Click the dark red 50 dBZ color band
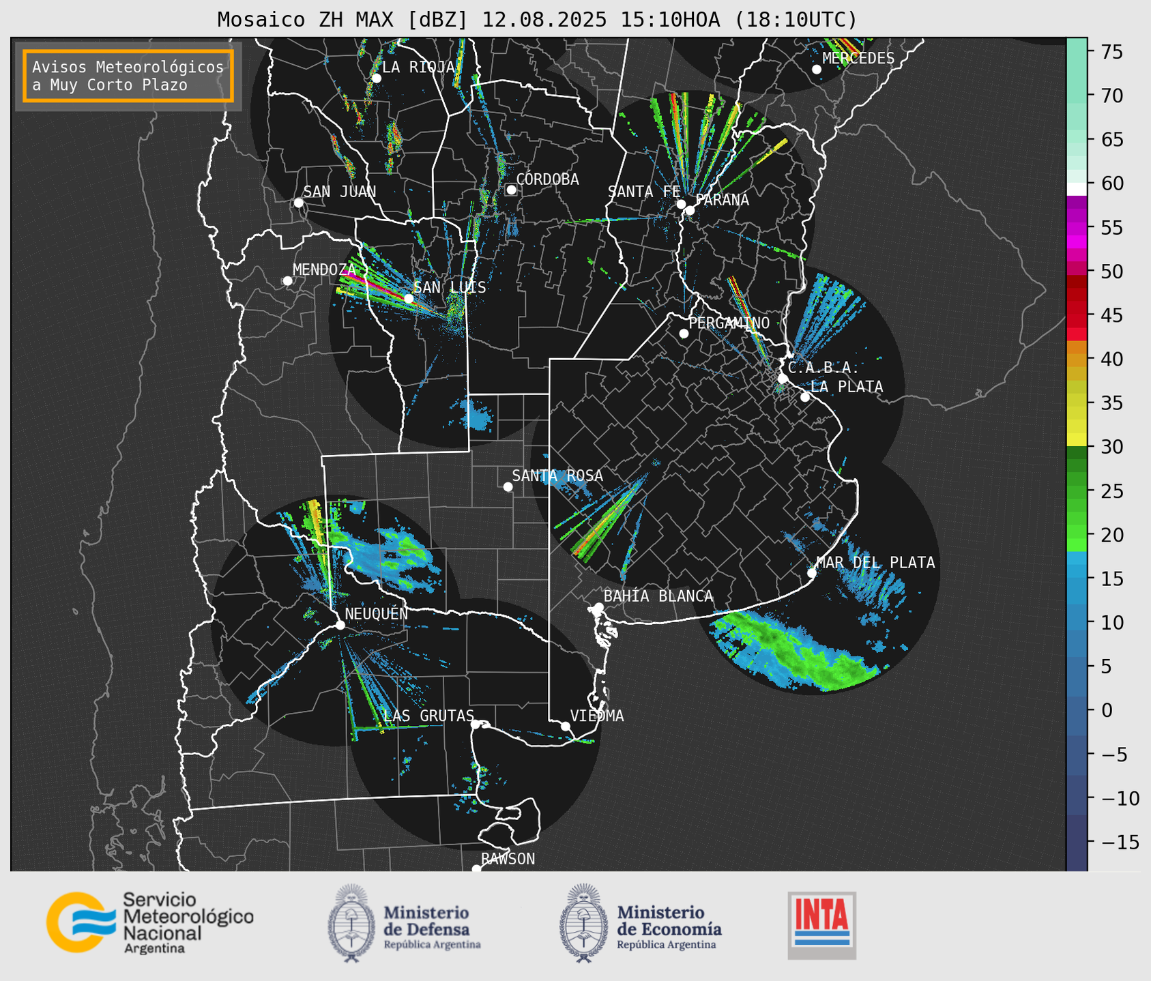The image size is (1151, 981). tap(1077, 280)
